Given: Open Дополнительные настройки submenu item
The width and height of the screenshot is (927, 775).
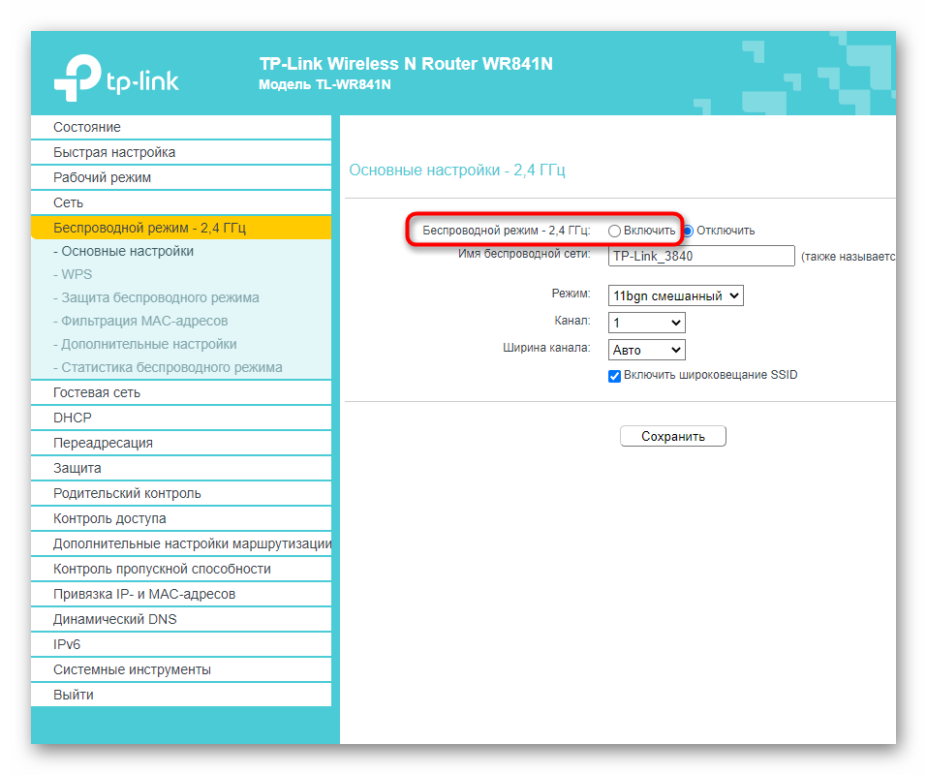Looking at the screenshot, I should [145, 344].
